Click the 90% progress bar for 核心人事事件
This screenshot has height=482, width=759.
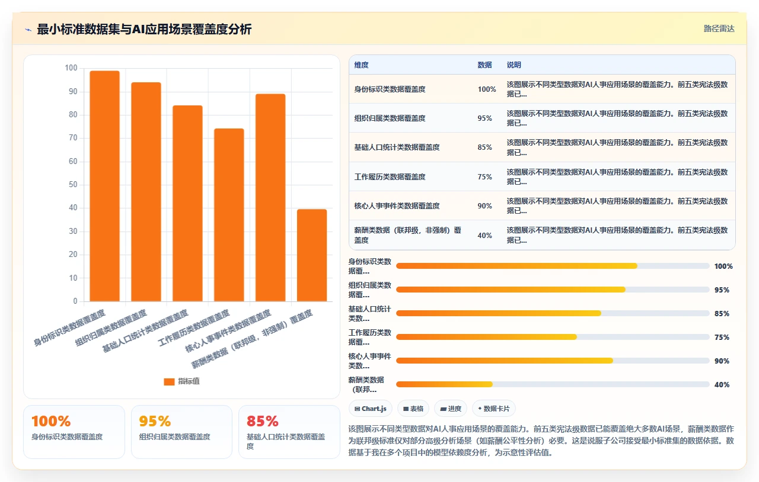[553, 361]
